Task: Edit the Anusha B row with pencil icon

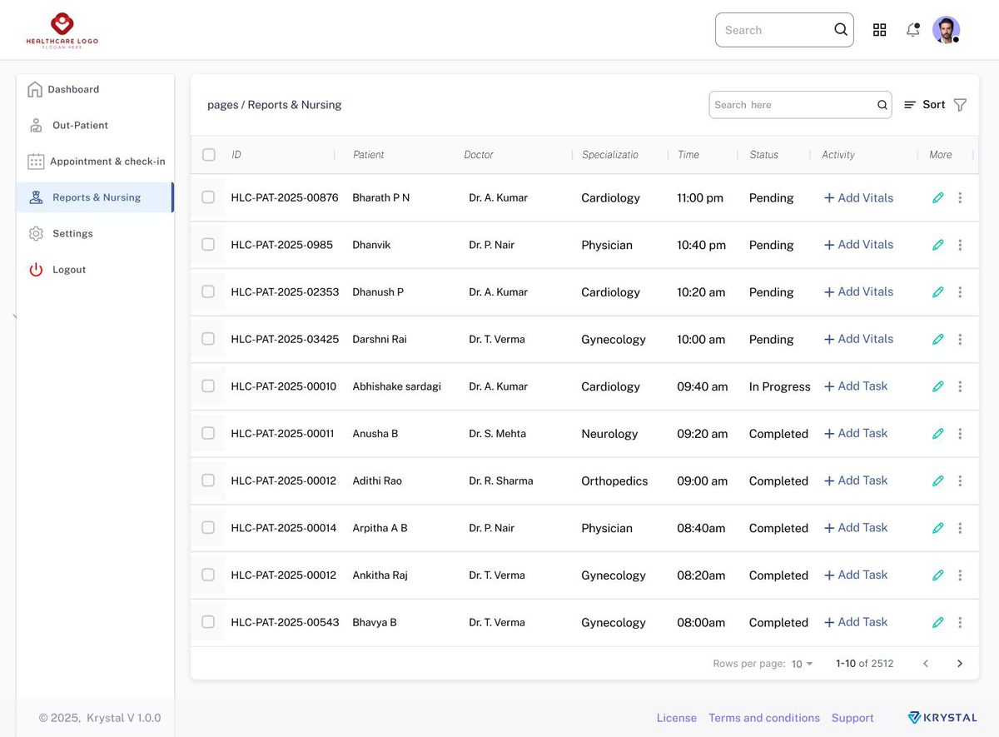Action: 938,434
